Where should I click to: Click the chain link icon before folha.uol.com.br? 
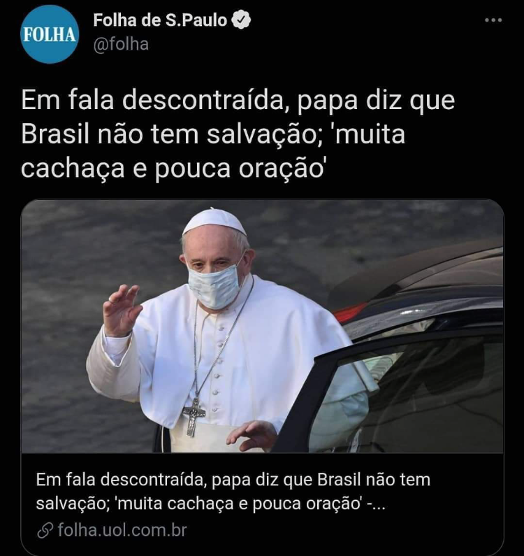[45, 530]
